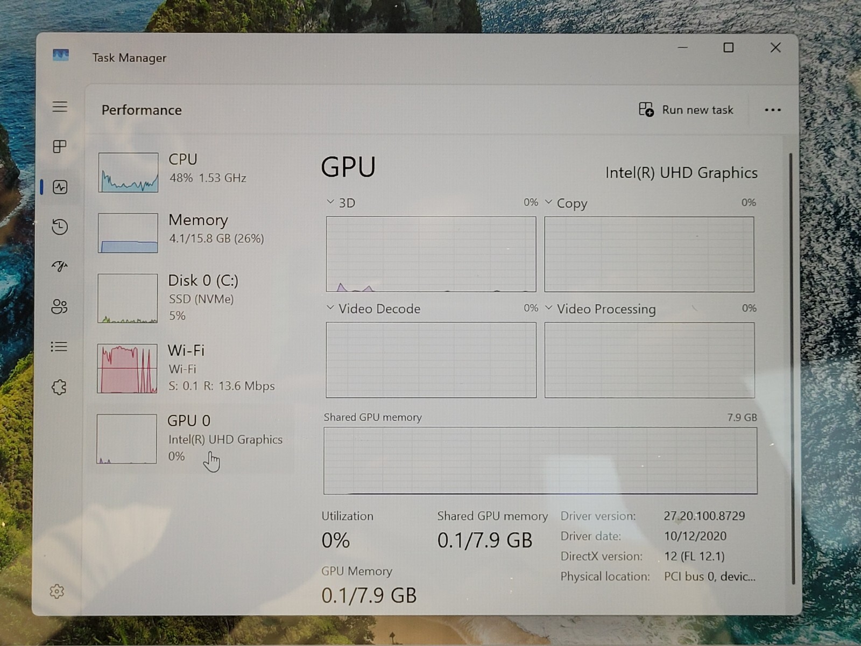Click the Wi-Fi throughput mini graph
Image resolution: width=861 pixels, height=646 pixels.
128,369
